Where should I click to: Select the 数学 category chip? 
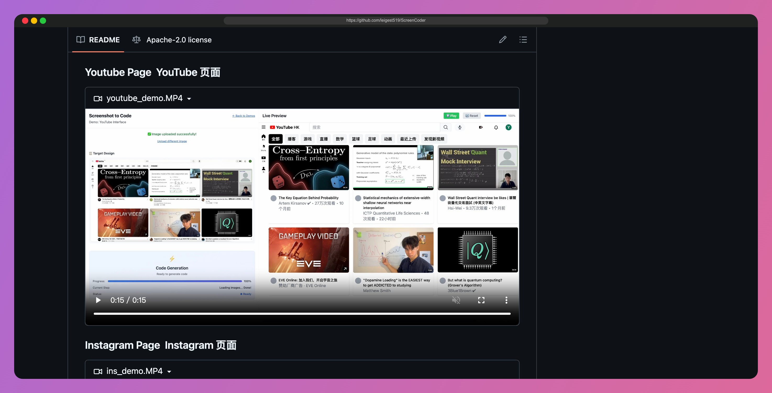(x=340, y=139)
